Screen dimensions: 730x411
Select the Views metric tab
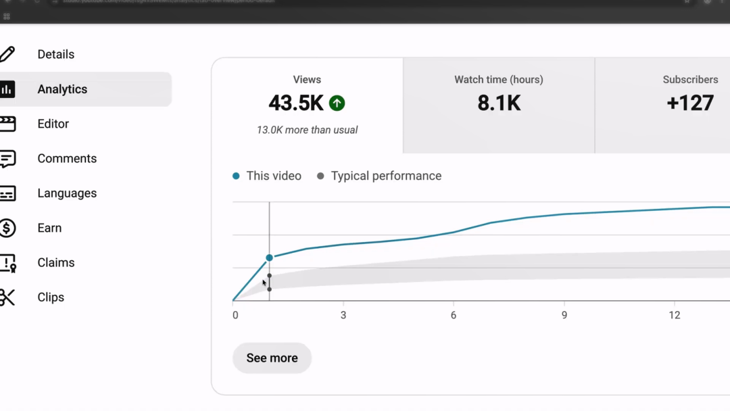pyautogui.click(x=308, y=105)
